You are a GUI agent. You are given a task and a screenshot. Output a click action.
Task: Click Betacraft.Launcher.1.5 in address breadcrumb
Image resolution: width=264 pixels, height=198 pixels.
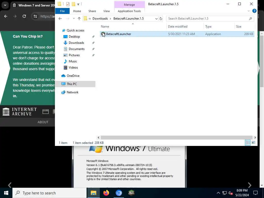pos(128,19)
